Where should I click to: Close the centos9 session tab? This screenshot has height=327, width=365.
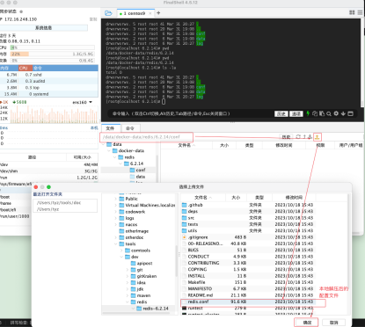(150, 13)
